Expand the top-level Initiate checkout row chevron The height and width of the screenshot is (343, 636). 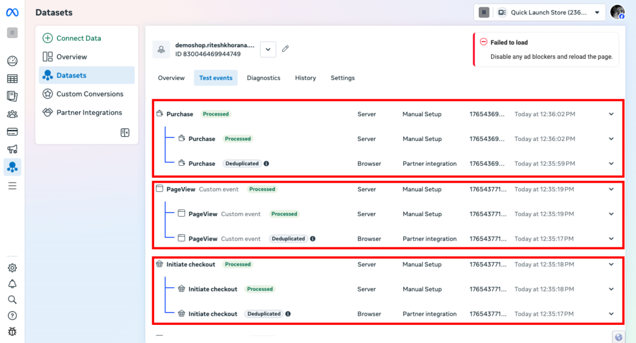coord(611,265)
